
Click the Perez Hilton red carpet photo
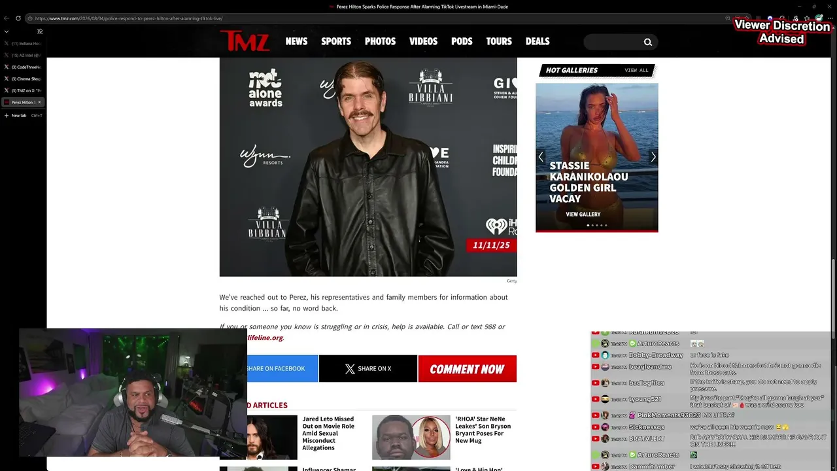pos(368,167)
